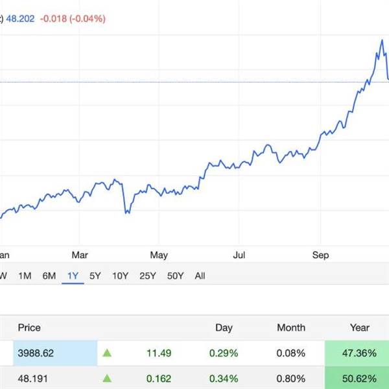This screenshot has height=389, width=389.
Task: Sort table by Price column header
Action: (29, 328)
